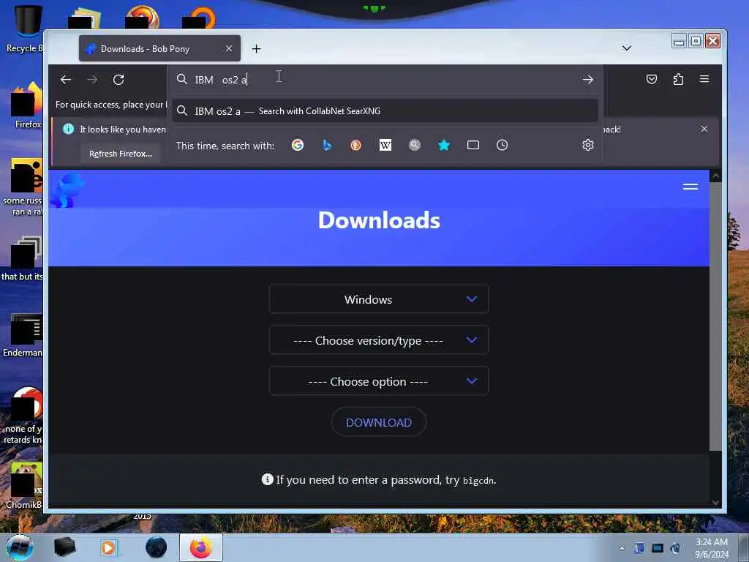
Task: Click the Refresh Firefox... button
Action: 121,154
